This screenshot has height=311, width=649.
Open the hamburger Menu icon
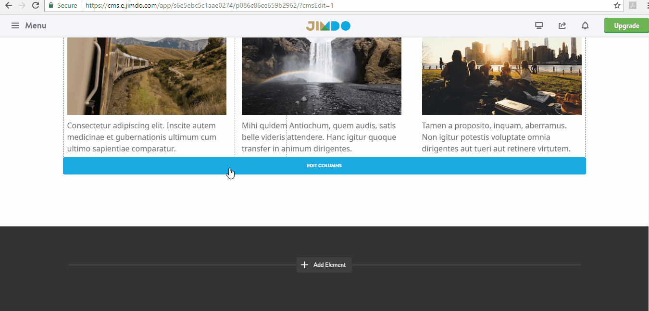[15, 25]
